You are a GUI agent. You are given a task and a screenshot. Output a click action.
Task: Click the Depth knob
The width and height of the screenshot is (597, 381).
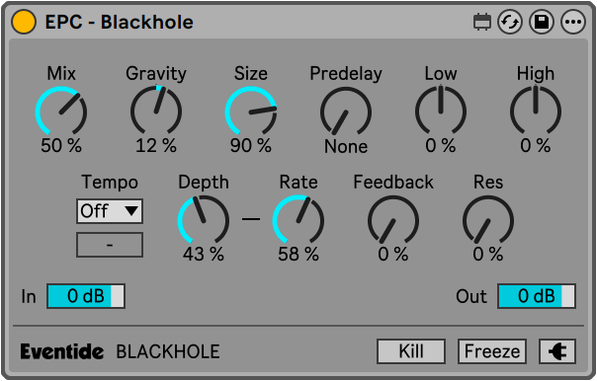204,220
